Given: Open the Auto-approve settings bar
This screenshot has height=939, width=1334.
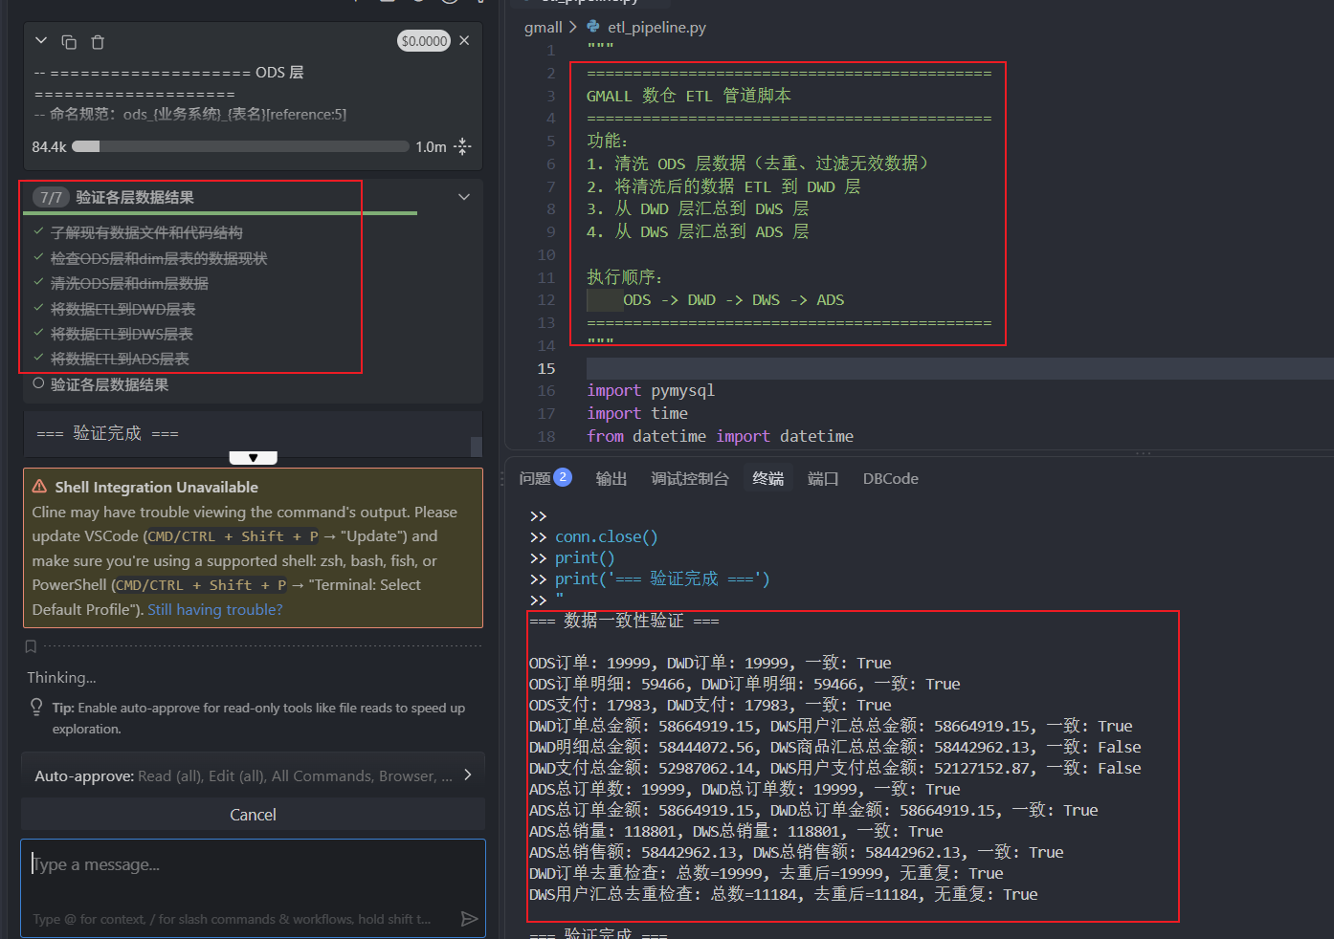Looking at the screenshot, I should [253, 775].
